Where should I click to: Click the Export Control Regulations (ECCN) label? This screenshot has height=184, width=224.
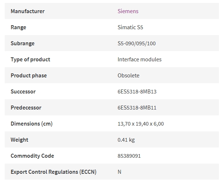tap(53, 172)
